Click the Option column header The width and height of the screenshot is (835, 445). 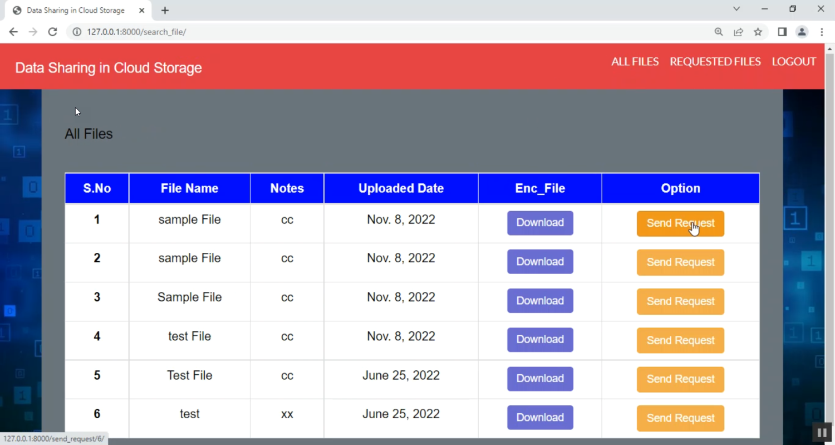680,188
